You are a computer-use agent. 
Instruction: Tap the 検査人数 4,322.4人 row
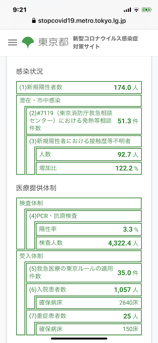pos(89,243)
